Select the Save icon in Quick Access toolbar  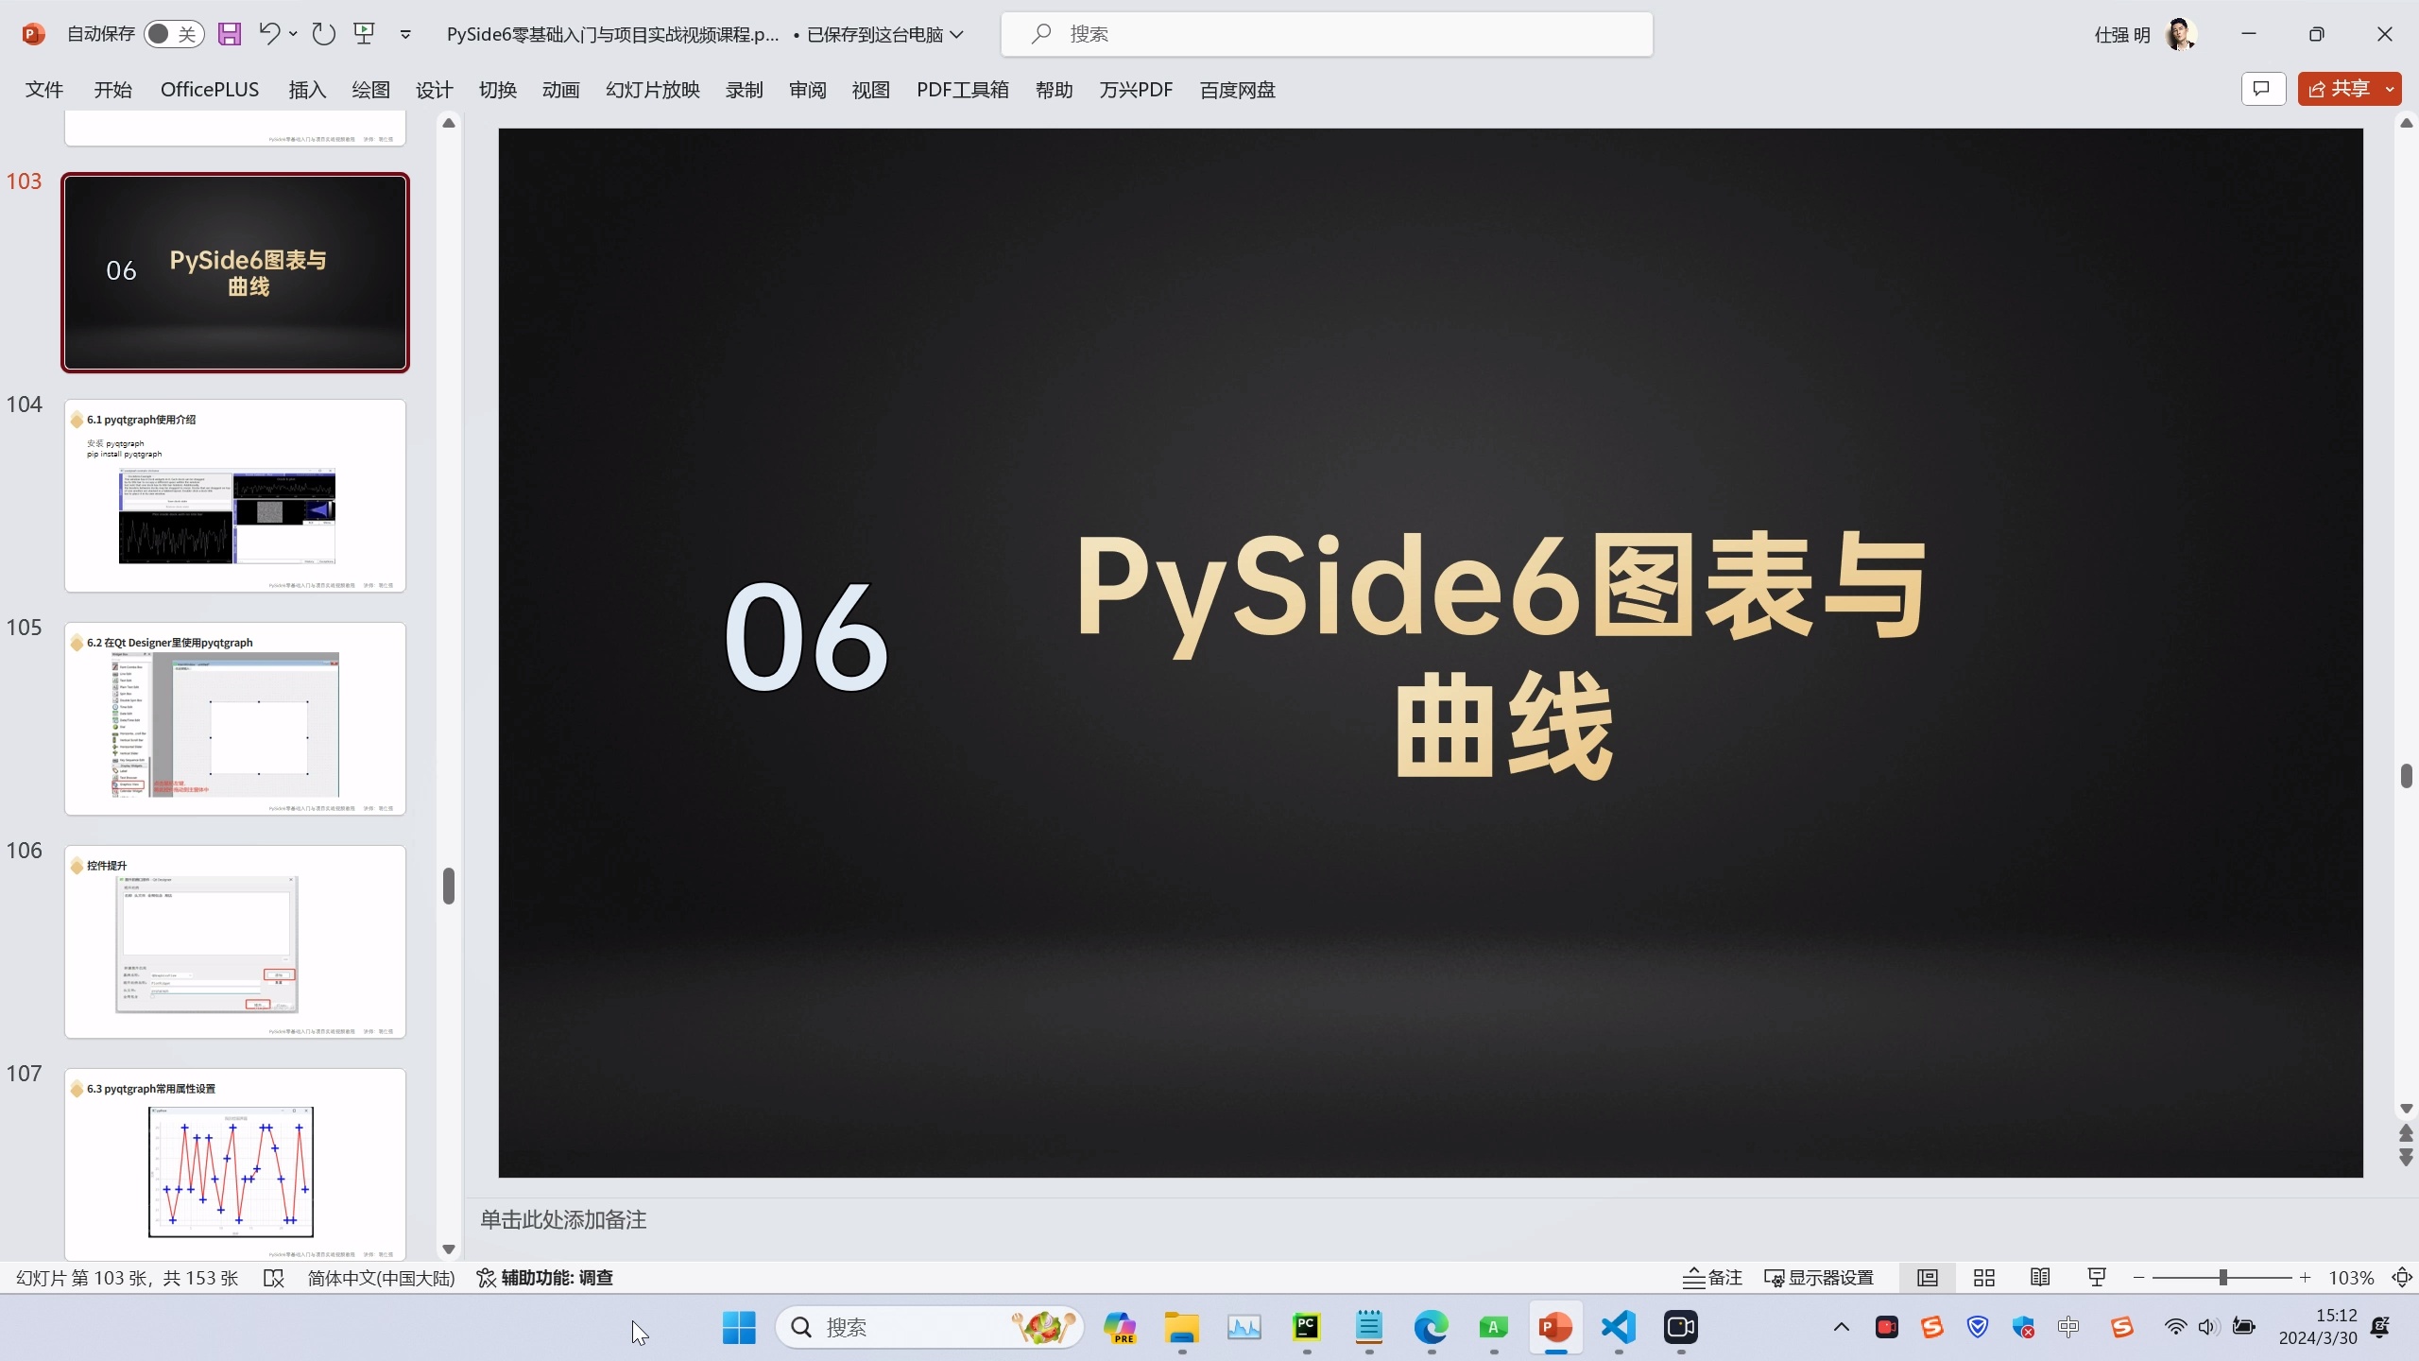(229, 33)
